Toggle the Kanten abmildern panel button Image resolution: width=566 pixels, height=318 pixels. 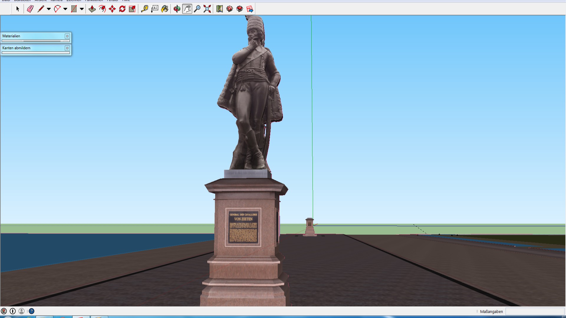tap(67, 48)
